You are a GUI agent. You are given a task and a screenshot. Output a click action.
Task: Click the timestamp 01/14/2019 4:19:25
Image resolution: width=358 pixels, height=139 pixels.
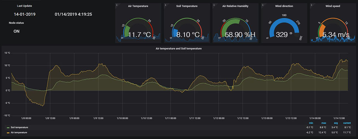click(73, 14)
